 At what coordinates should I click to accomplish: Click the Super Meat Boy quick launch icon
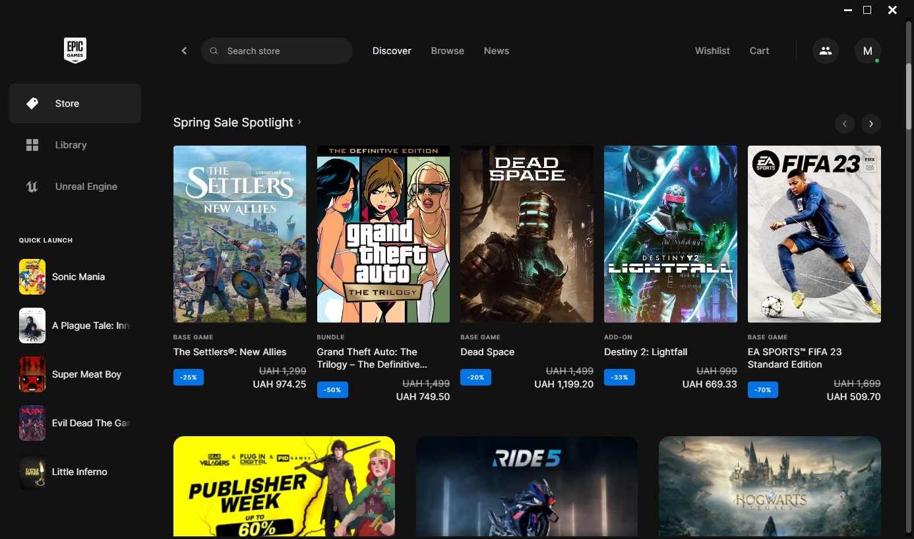click(32, 374)
